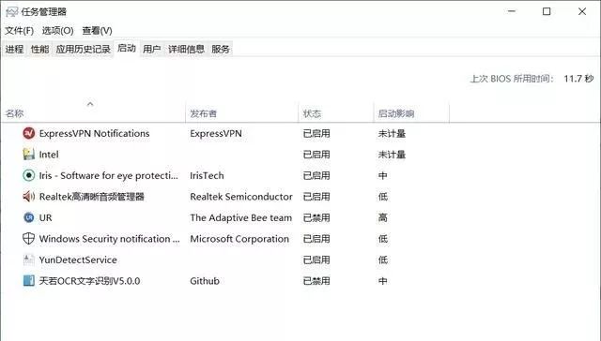
Task: Click 未计量 impact of ExpressVPN Notifications
Action: tap(392, 133)
